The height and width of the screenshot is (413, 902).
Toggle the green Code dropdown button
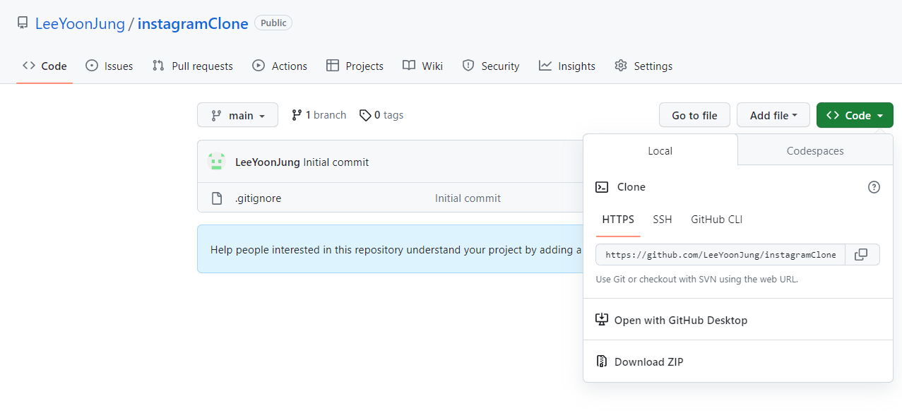855,115
